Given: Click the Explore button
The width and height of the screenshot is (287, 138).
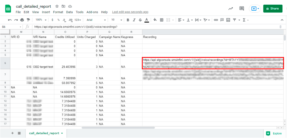Looking at the screenshot, I should 275,134.
